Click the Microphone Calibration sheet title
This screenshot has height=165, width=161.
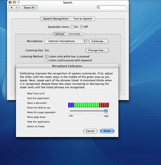point(67,66)
